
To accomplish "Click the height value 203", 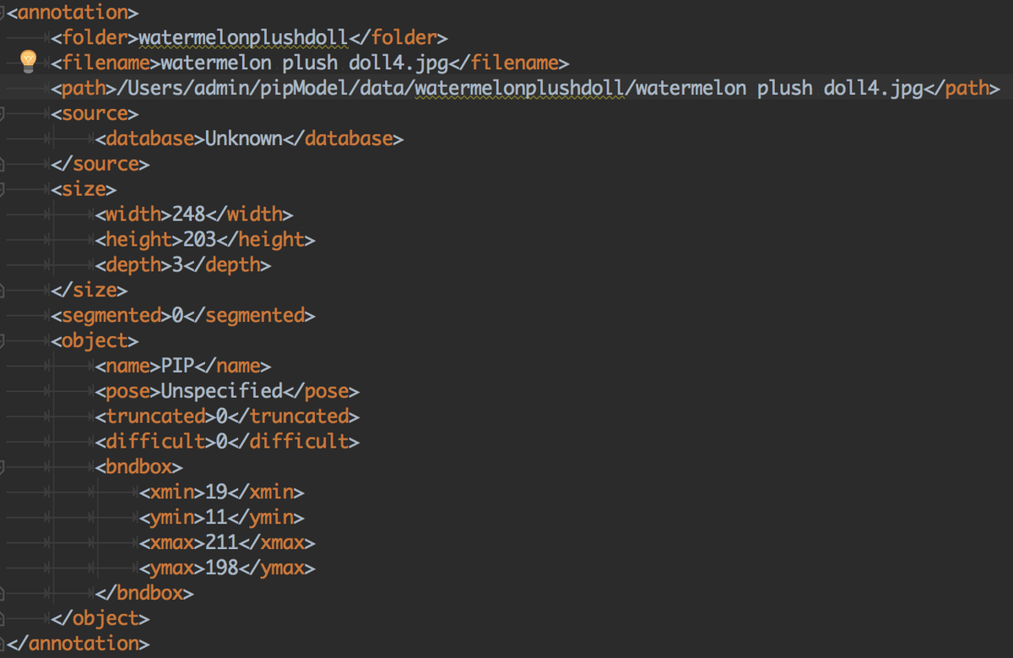I will point(199,240).
